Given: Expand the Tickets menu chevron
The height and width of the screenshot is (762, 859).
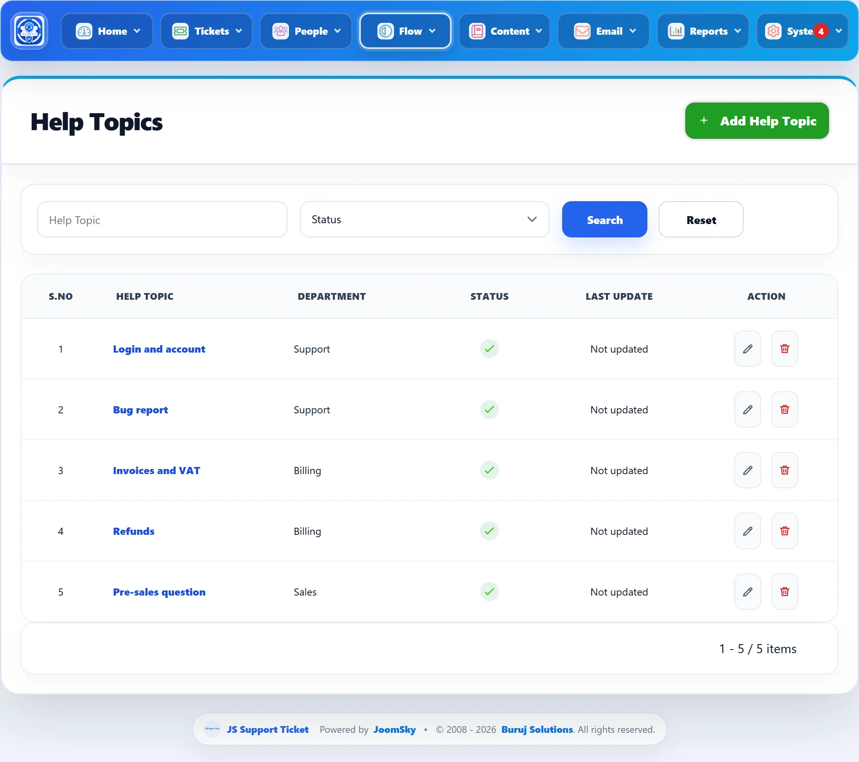Looking at the screenshot, I should click(x=239, y=31).
